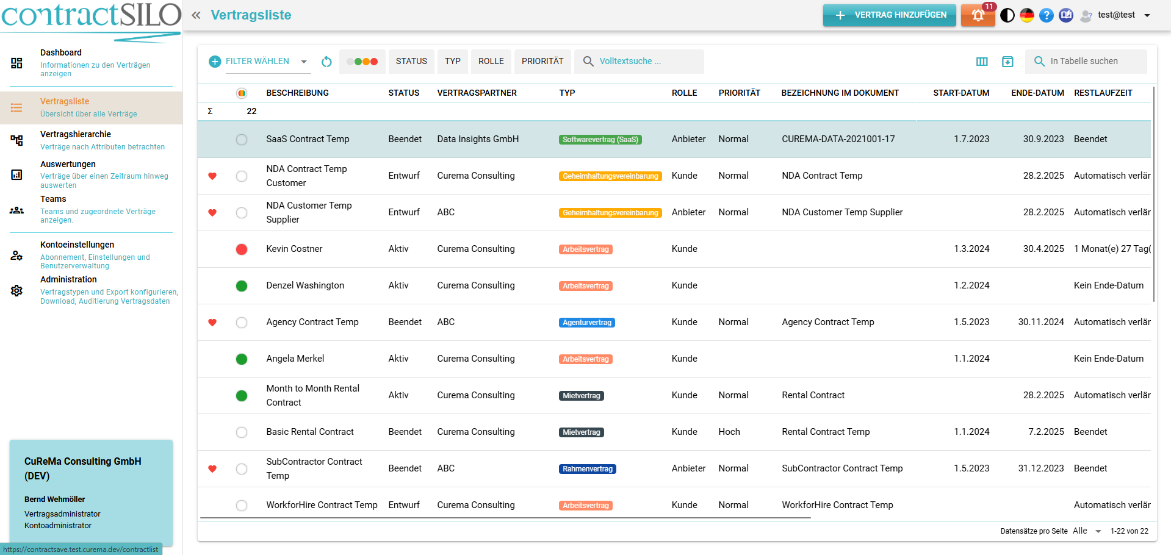Click the Vertrag hinzufügen button
The image size is (1171, 555).
(889, 15)
